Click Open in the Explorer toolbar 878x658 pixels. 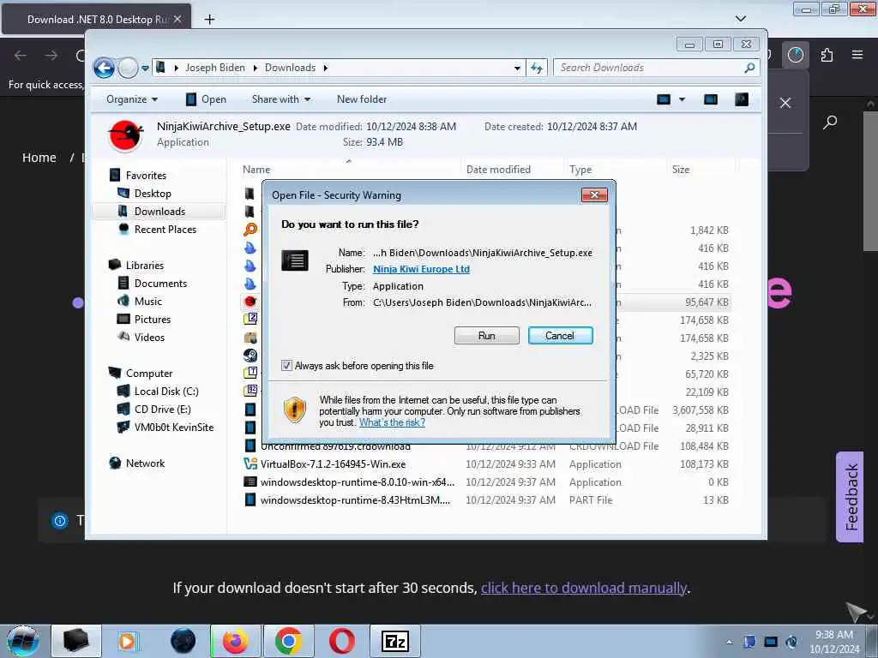[206, 99]
